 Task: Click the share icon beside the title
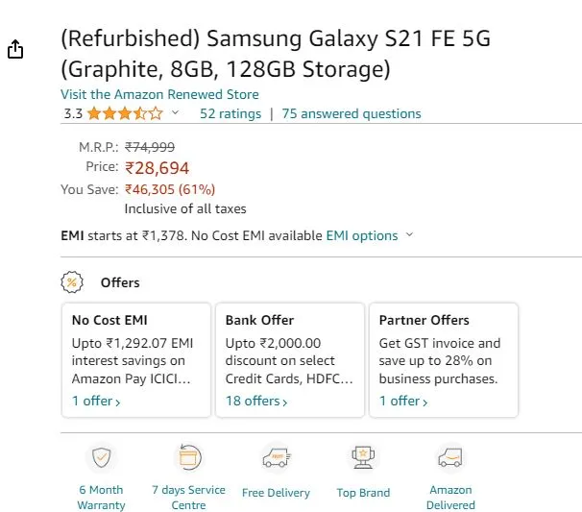pos(15,49)
